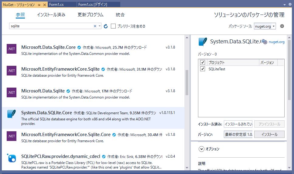Click the System.Data.SQLite.Core feather icon in list
Screen dimensions: 294x174
(12, 114)
